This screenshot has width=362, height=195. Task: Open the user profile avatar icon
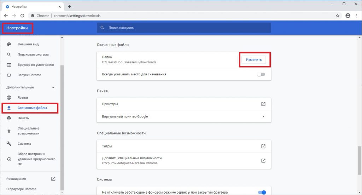click(348, 16)
